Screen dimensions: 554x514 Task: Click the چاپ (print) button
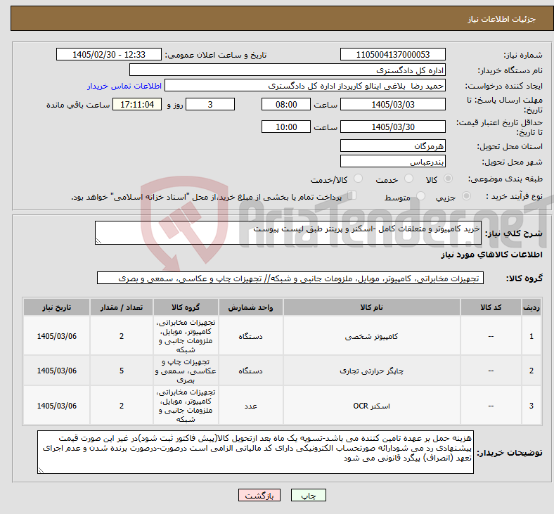[308, 495]
